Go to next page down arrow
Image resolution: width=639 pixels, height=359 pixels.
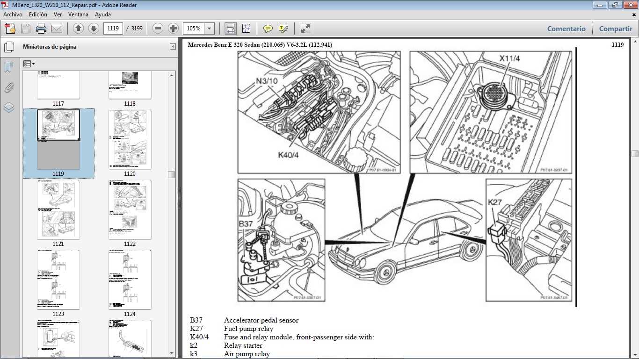pyautogui.click(x=94, y=29)
